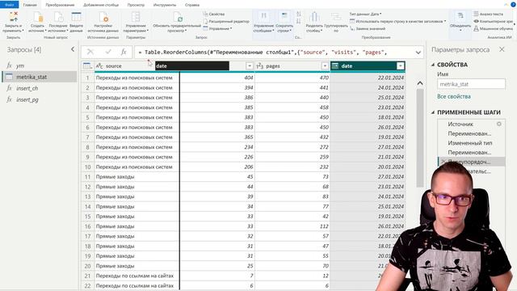Open the Объединить menu
This screenshot has width=517, height=291.
tap(460, 22)
